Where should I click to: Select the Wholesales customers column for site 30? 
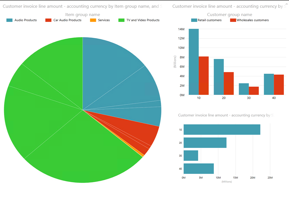coord(254,91)
